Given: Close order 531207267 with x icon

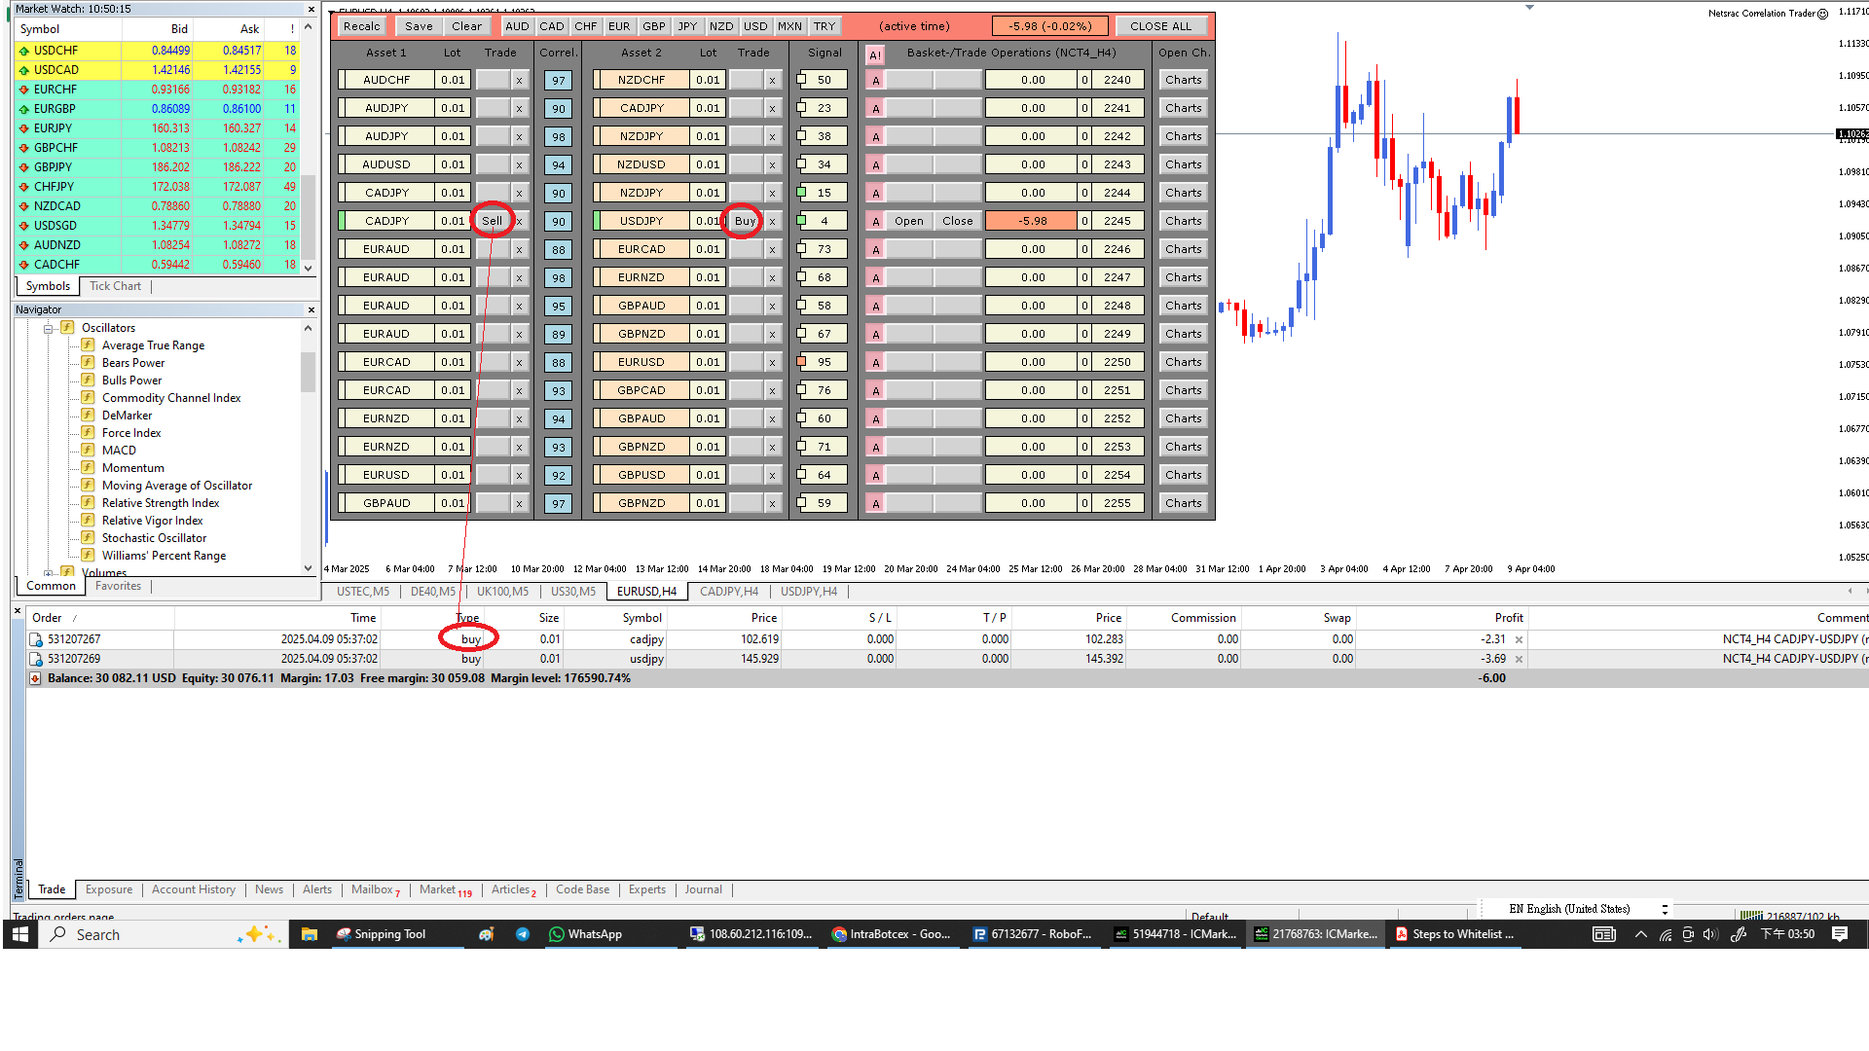Looking at the screenshot, I should (1519, 640).
